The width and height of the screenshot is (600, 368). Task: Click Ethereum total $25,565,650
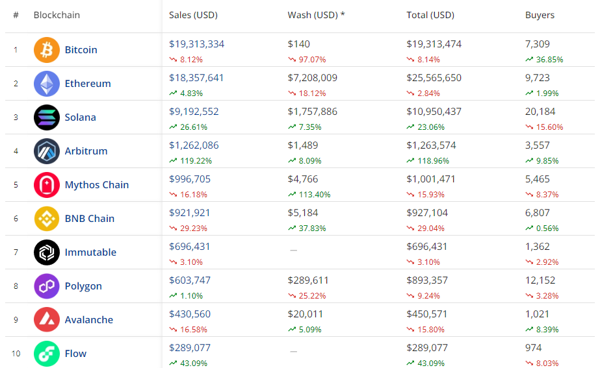coord(434,78)
